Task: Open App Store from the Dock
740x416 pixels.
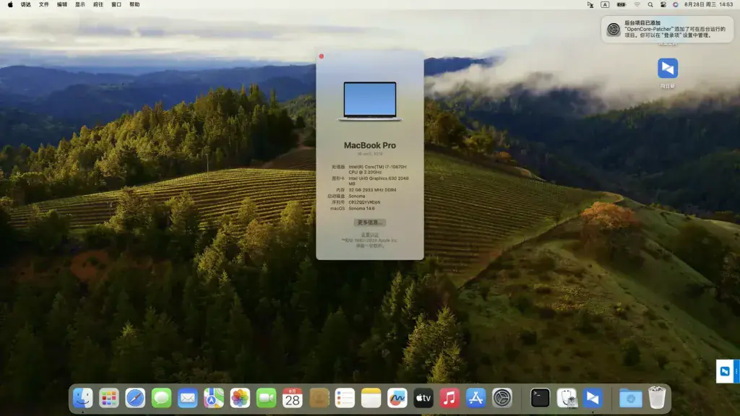Action: tap(476, 398)
